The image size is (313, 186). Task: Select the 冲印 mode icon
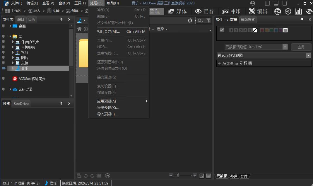(x=231, y=11)
